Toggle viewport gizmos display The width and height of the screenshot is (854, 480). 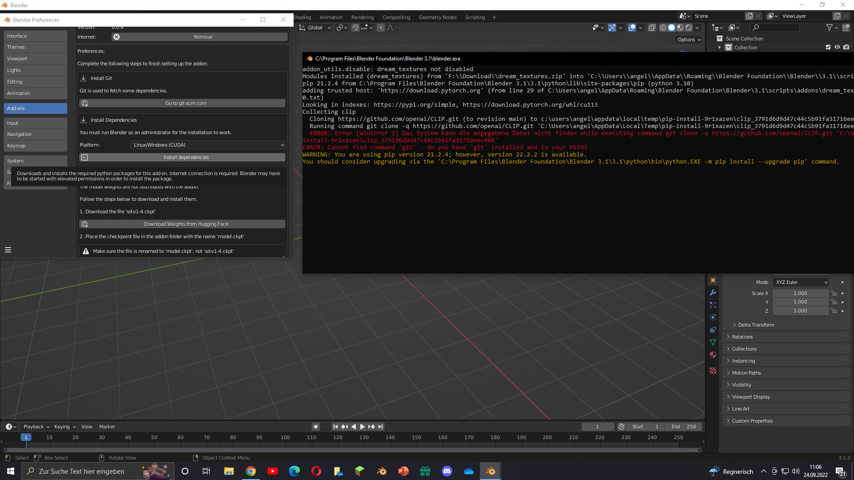tap(612, 28)
